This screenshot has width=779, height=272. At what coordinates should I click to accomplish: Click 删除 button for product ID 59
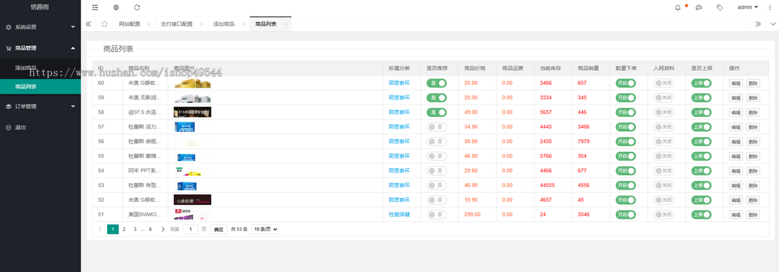pos(753,97)
